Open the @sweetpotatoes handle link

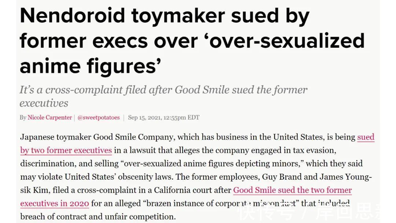click(x=99, y=118)
